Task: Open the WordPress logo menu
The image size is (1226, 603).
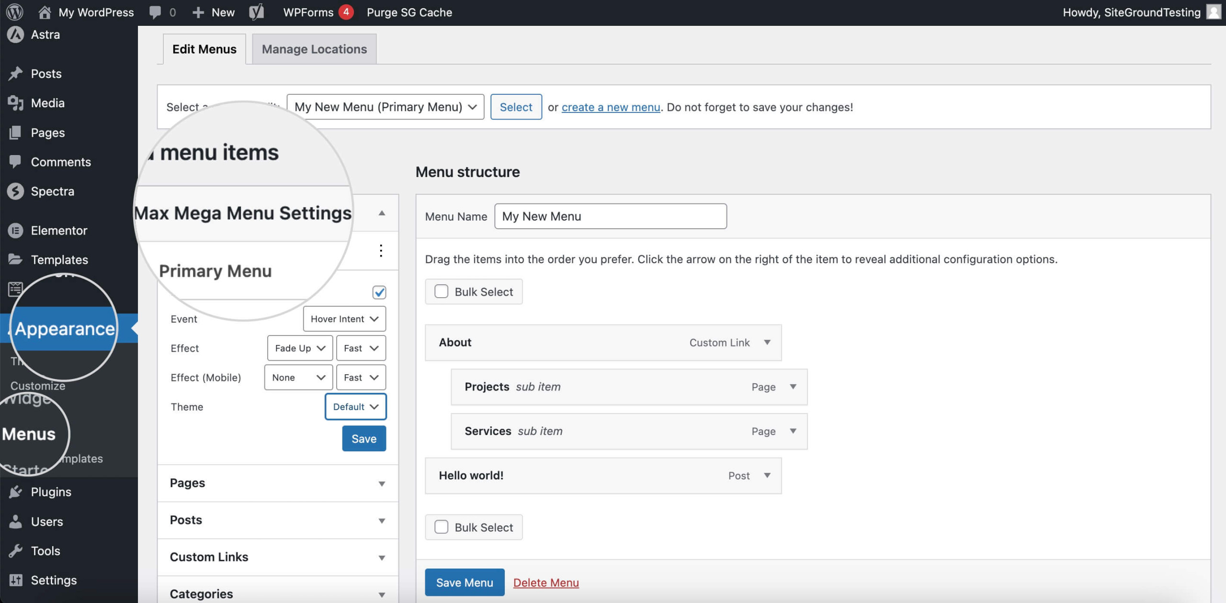Action: point(15,12)
